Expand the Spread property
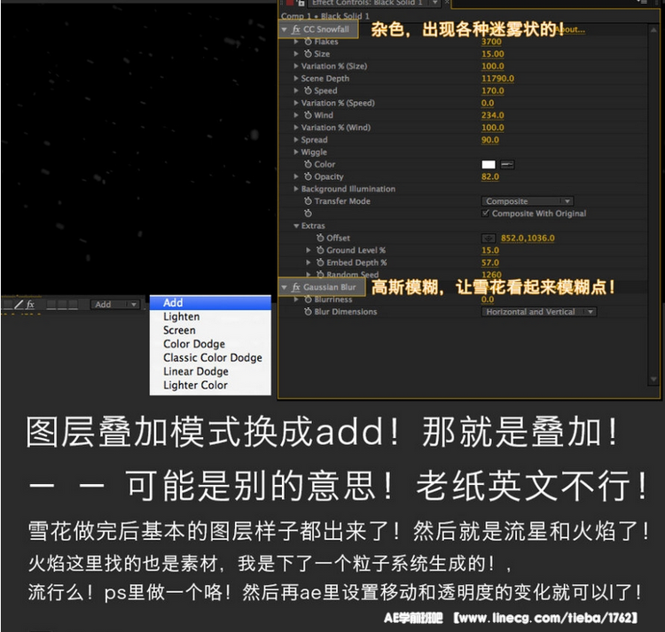This screenshot has height=632, width=665. 296,140
